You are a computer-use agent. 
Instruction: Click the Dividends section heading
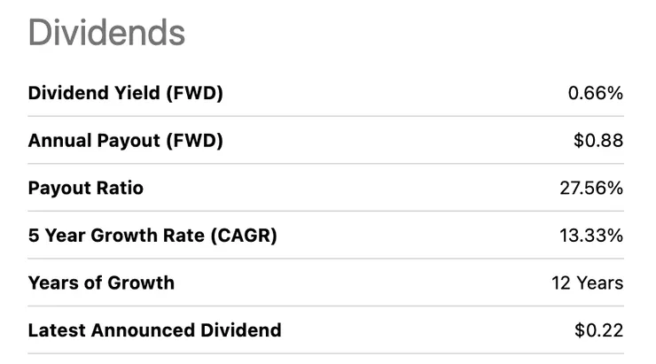pos(106,34)
